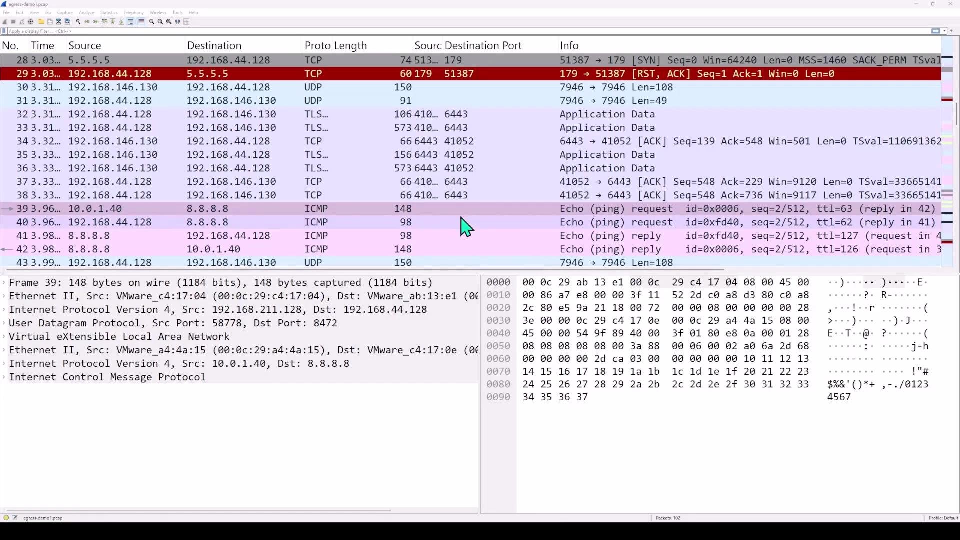Screen dimensions: 960x540
Task: Zoom in the main window text
Action: [151, 22]
